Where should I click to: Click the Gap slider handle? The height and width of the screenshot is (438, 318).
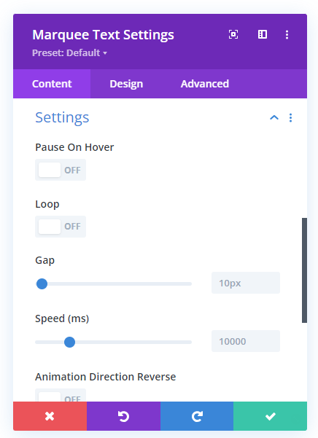42,283
